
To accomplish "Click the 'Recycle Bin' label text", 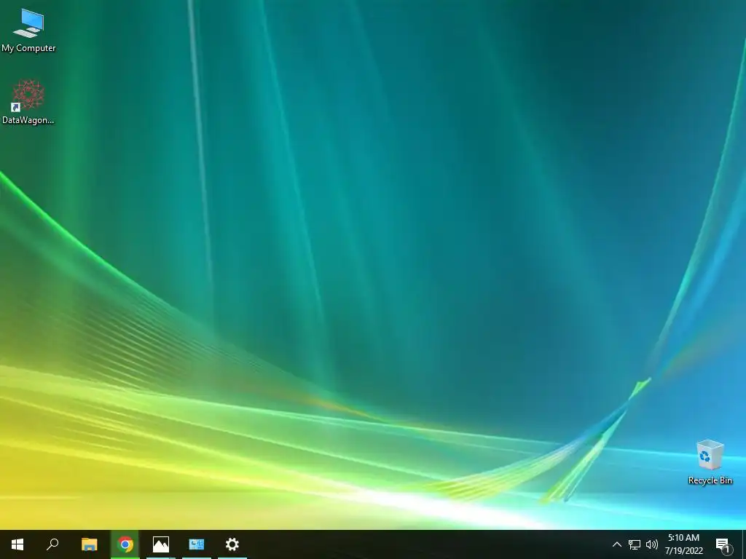I will [710, 480].
